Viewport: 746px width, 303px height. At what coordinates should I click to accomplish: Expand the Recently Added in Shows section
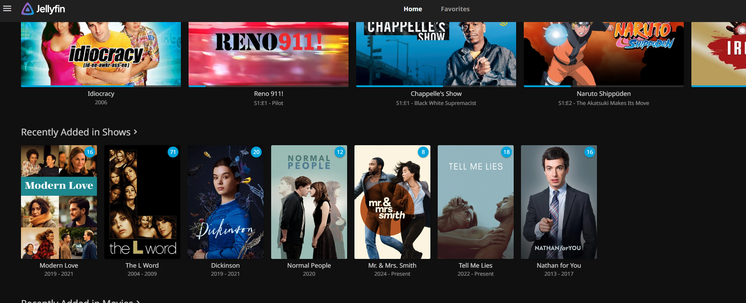click(79, 132)
